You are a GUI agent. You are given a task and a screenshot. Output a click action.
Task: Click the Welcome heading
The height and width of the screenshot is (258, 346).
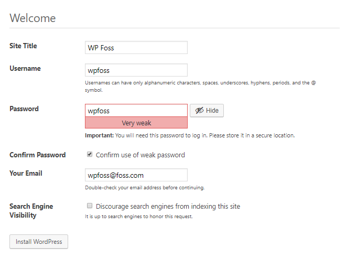[x=33, y=18]
